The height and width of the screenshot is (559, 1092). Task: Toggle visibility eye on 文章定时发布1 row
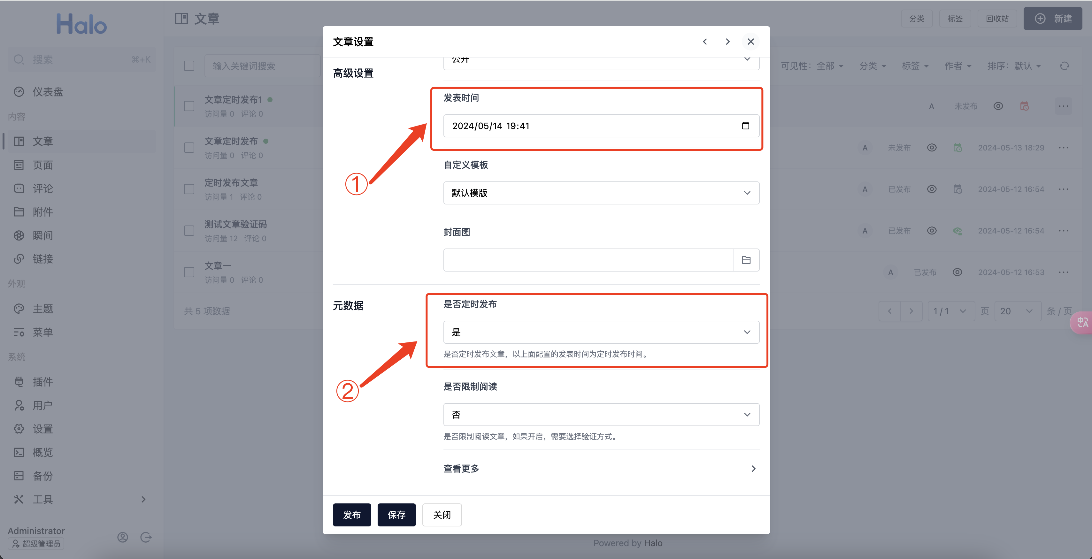click(x=998, y=106)
